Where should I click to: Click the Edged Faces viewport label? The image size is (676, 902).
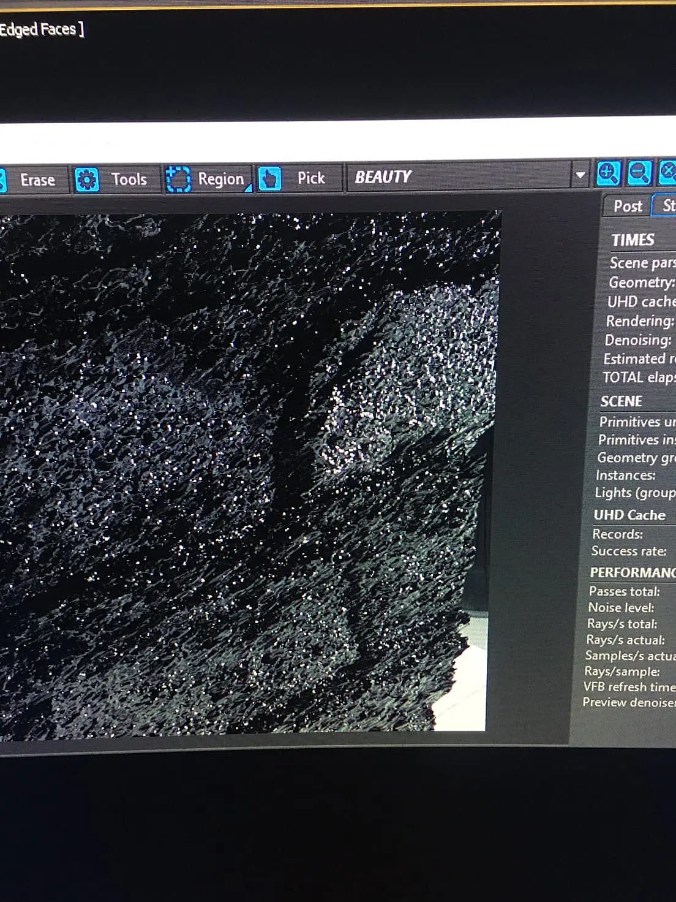tap(40, 29)
